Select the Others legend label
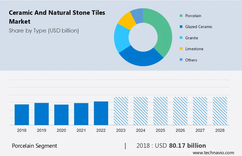The image size is (242, 156). [x=191, y=60]
